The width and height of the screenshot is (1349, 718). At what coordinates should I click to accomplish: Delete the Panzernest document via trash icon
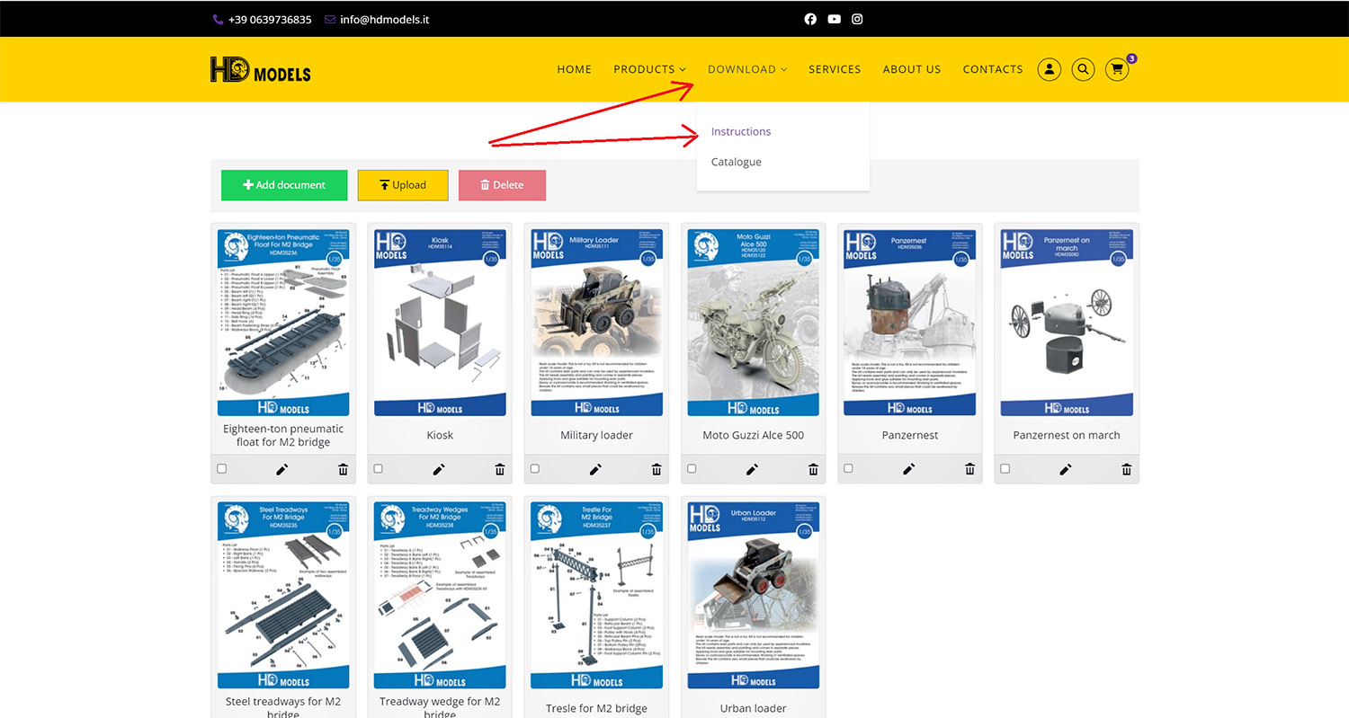click(969, 469)
